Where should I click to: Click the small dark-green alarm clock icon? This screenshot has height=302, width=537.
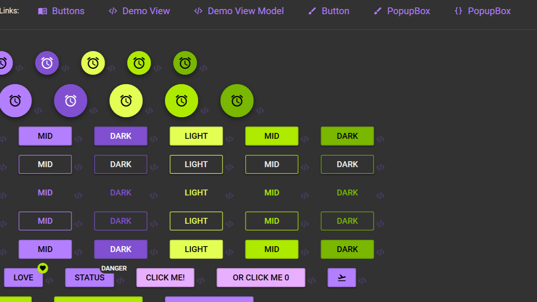[x=185, y=63]
